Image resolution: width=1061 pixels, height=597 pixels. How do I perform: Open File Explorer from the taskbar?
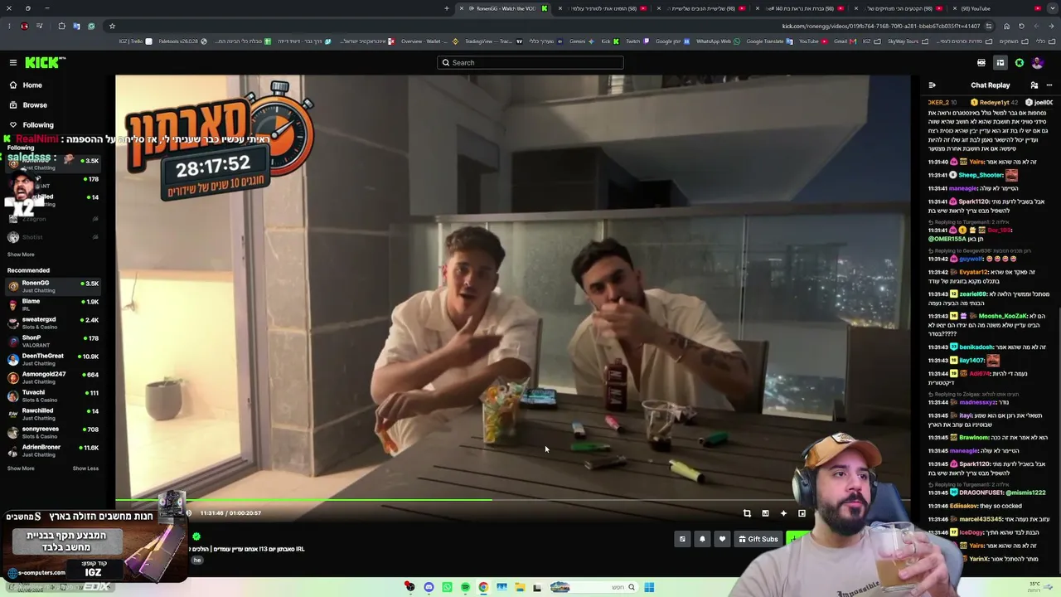tap(520, 587)
